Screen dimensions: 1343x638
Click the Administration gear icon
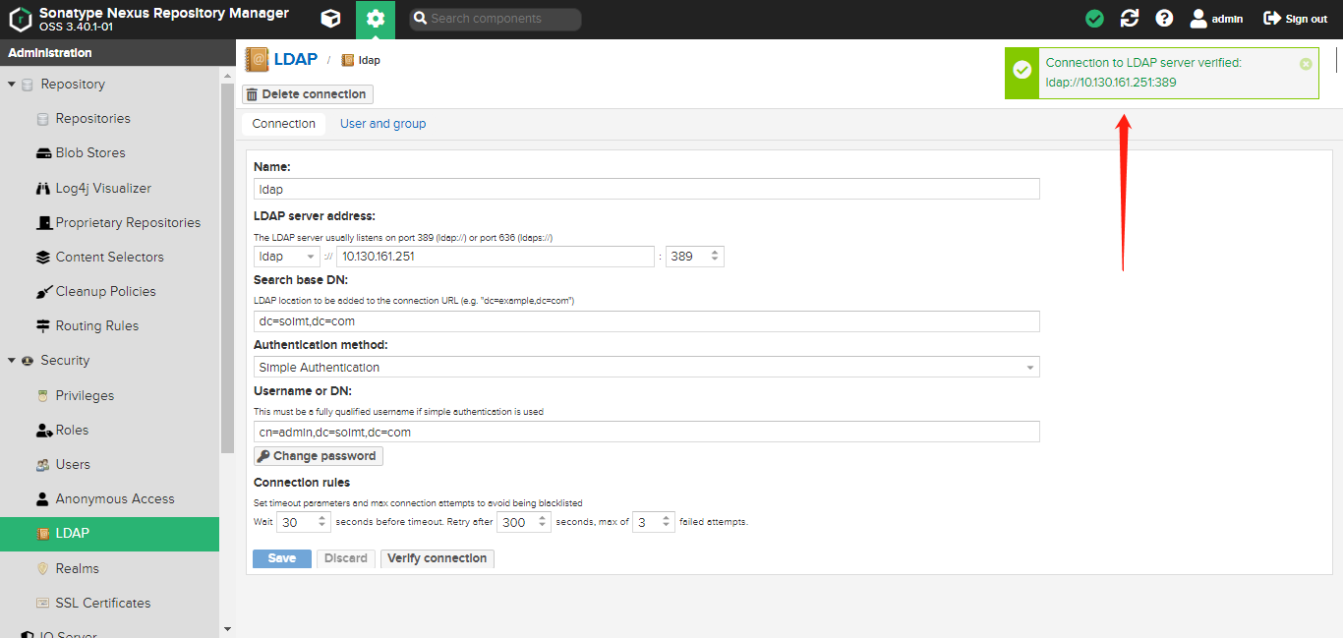pyautogui.click(x=375, y=19)
